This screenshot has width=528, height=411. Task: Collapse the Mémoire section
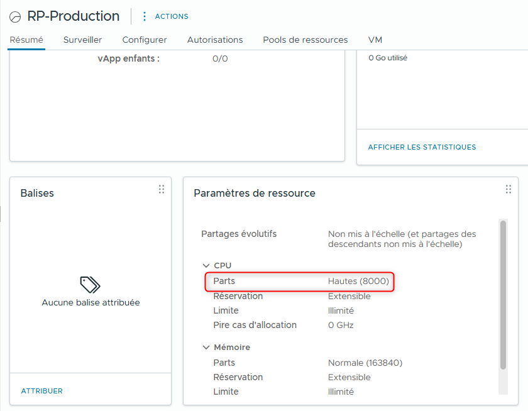(206, 347)
